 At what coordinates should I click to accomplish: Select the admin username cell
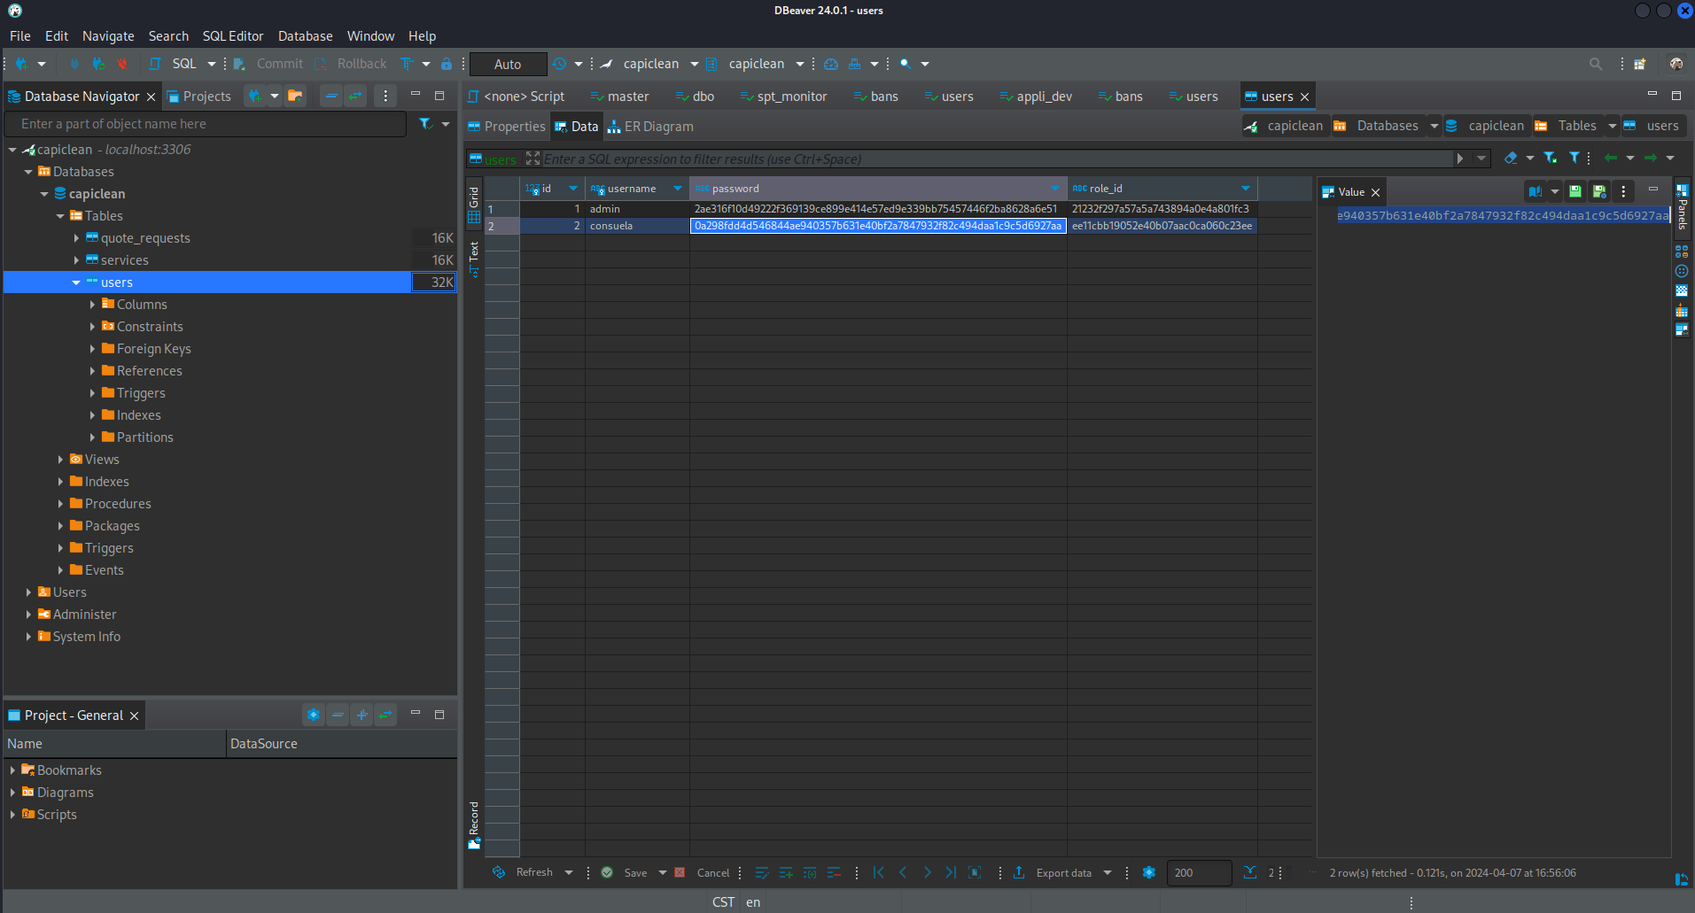click(637, 209)
